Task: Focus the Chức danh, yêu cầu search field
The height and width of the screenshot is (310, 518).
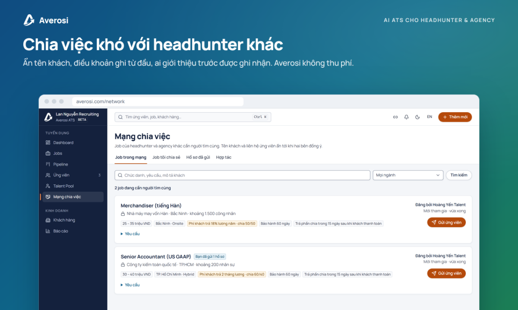Action: [243, 175]
